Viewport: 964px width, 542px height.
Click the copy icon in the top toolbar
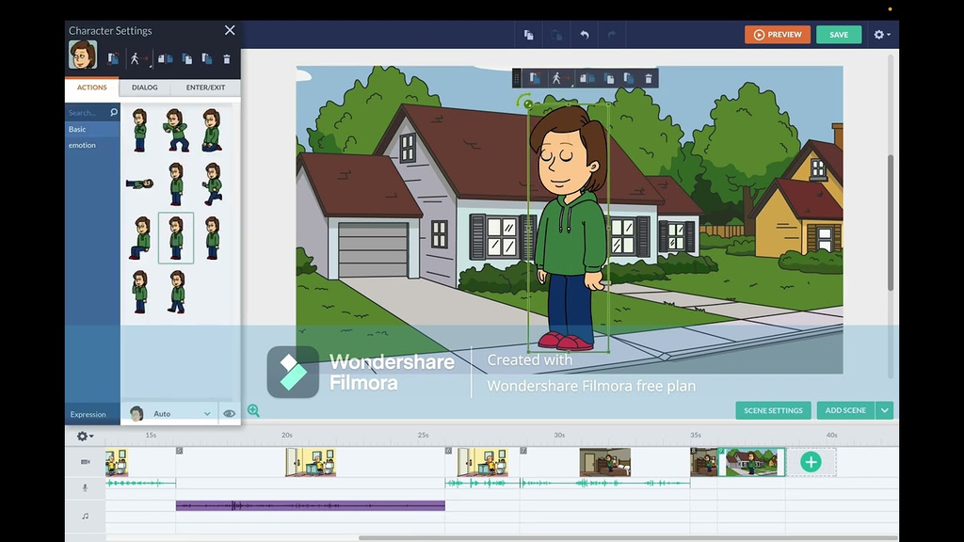tap(529, 35)
